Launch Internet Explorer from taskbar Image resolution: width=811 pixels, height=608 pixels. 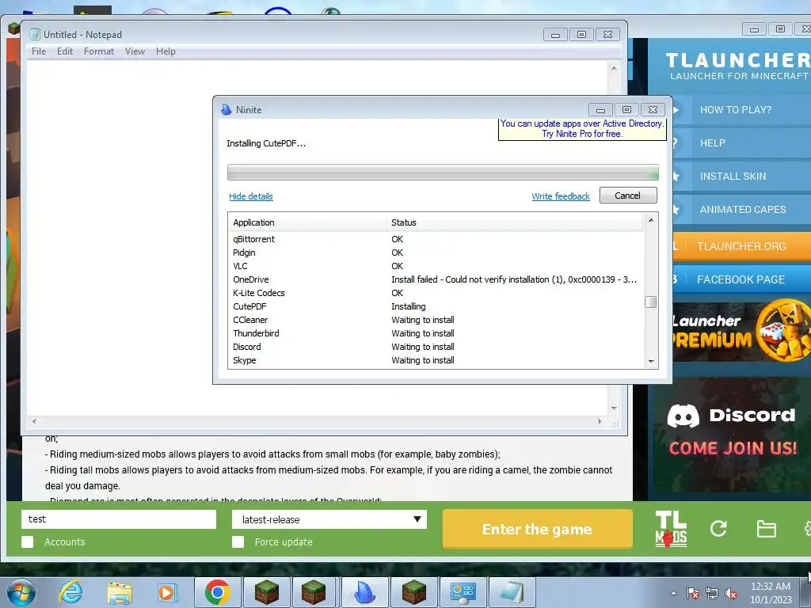70,592
